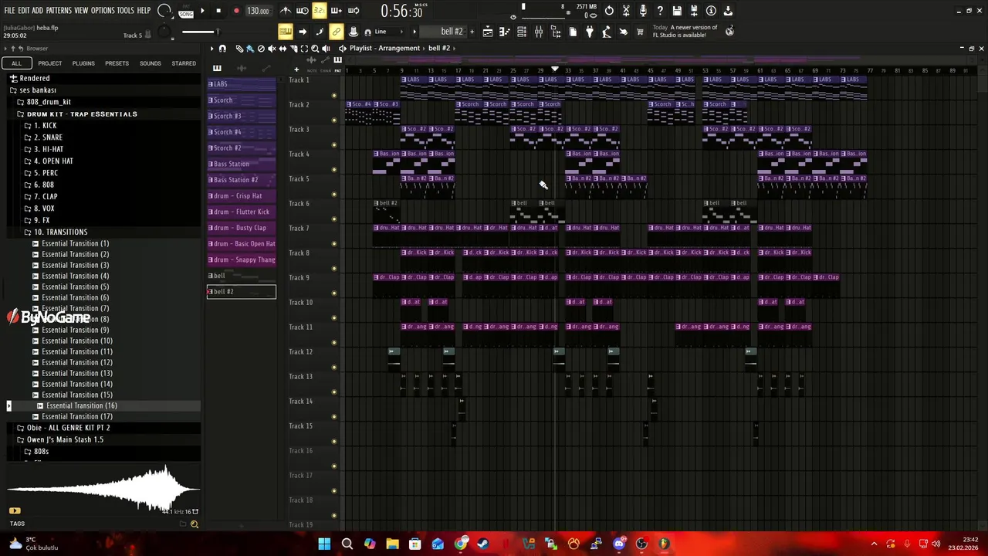988x556 pixels.
Task: Toggle the metronome icon
Action: pyautogui.click(x=286, y=11)
